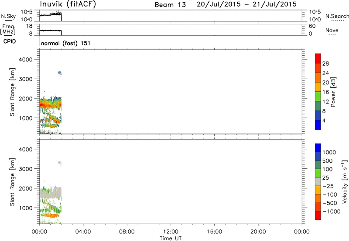The width and height of the screenshot is (349, 241).
Task: Click the 28 tick on Power colorbar
Action: (x=325, y=64)
